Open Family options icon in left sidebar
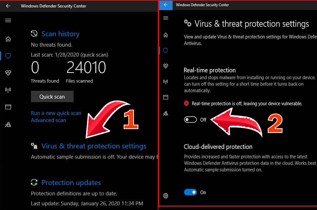Viewport: 317px width, 210px height. (x=8, y=125)
